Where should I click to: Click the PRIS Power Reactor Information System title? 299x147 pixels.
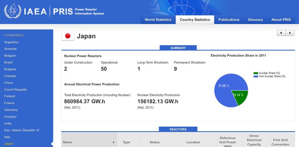78,12
